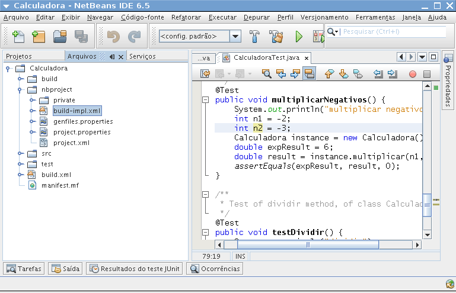Click the editor horizontal scrollbar thumb
This screenshot has height=293, width=456.
(x=308, y=245)
